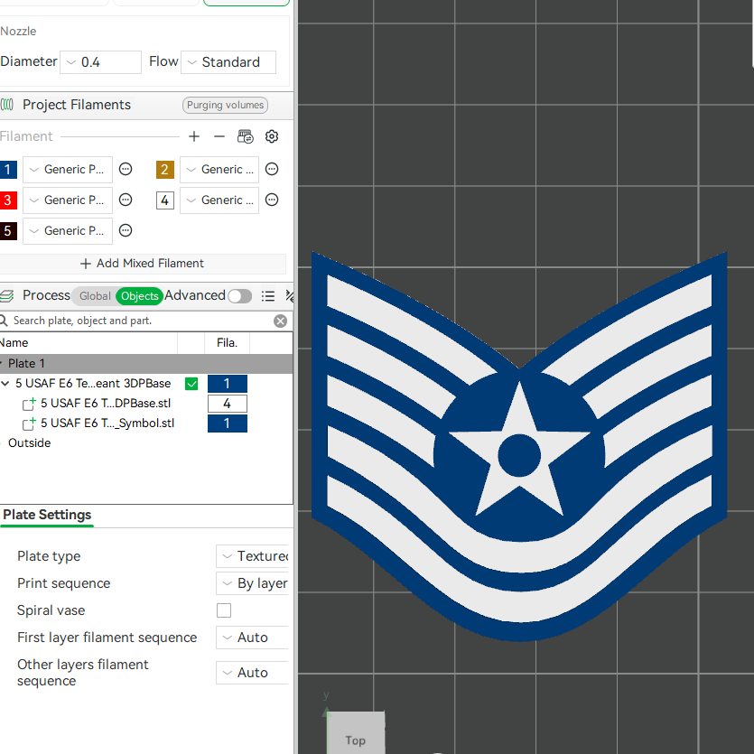Remove a filament with minus icon
Viewport: 754px width, 754px height.
tap(219, 136)
